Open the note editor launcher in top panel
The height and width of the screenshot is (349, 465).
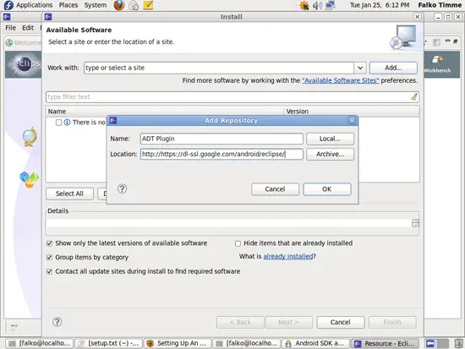tap(148, 5)
